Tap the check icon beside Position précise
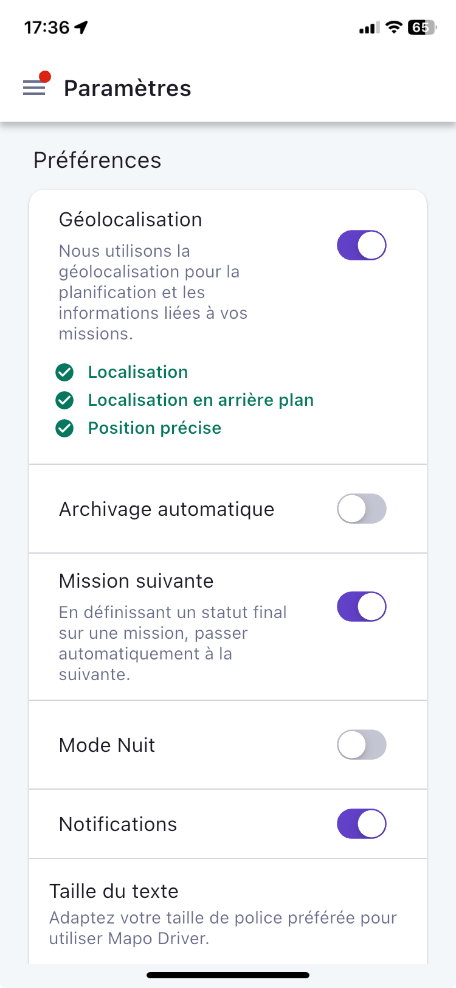This screenshot has width=456, height=988. (x=64, y=428)
